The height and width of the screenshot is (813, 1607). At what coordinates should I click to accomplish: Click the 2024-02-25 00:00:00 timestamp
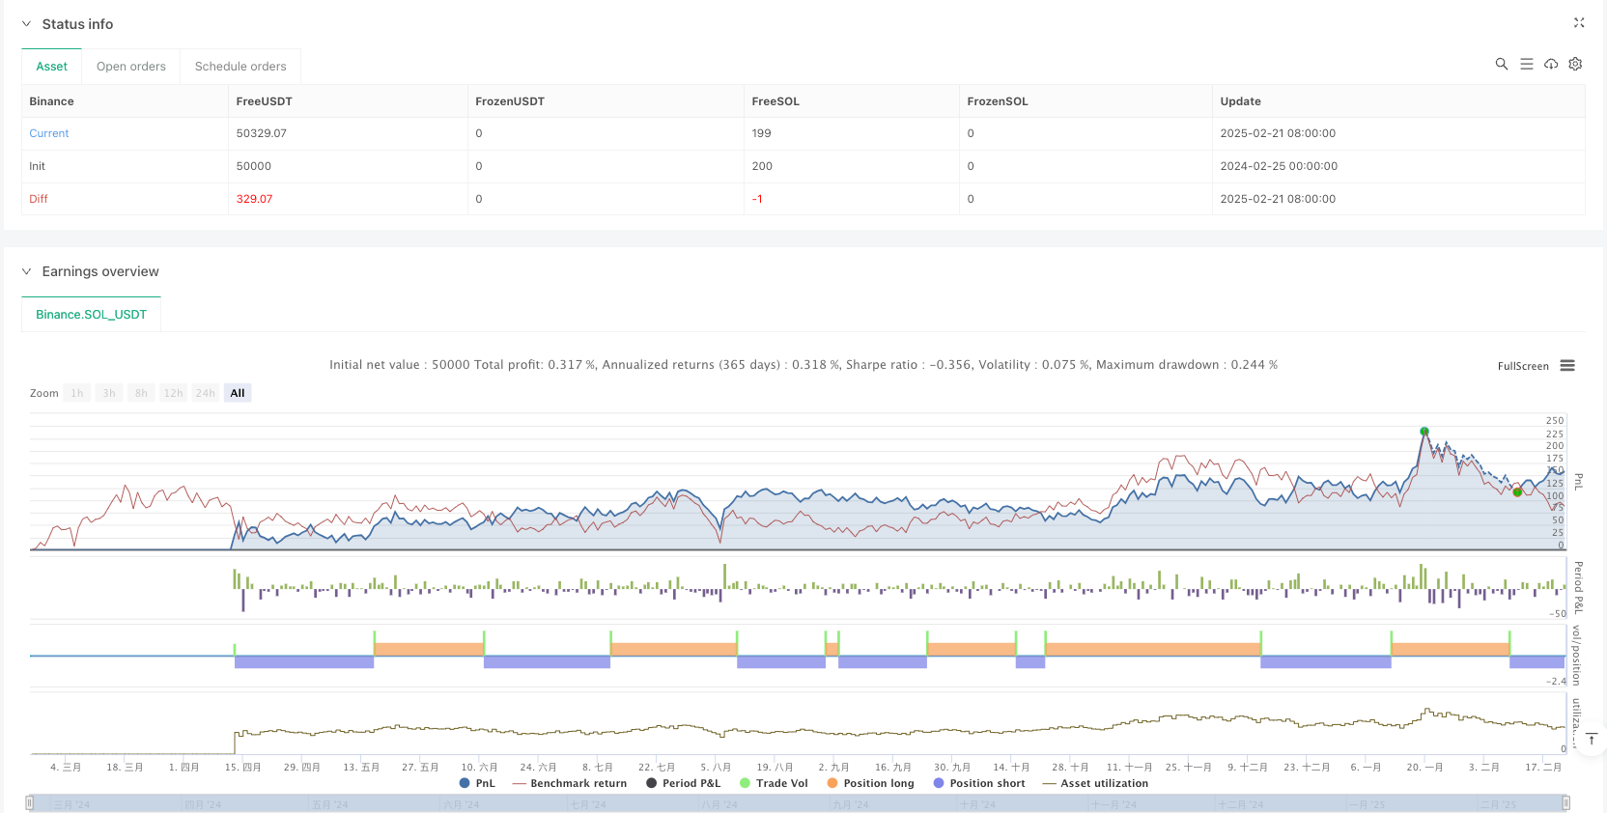[1279, 166]
